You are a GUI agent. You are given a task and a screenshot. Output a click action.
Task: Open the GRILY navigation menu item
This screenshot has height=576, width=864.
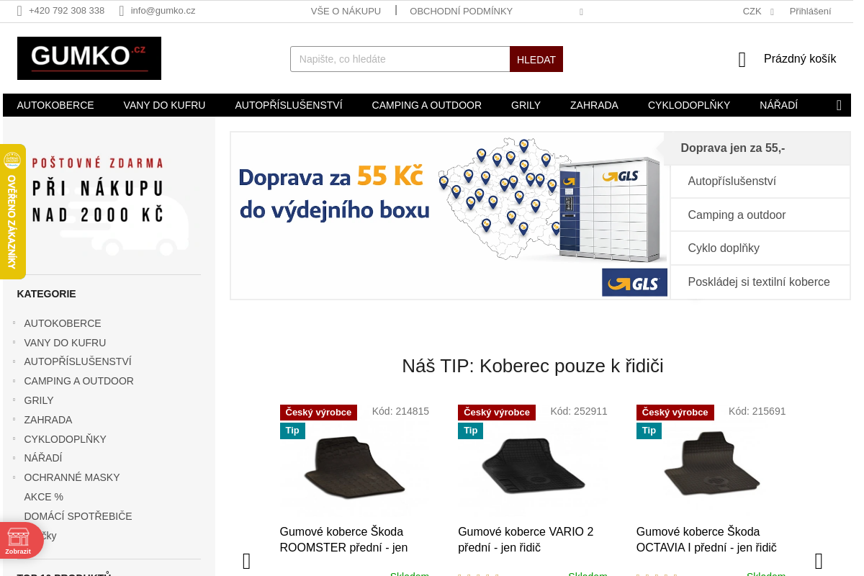tap(526, 105)
